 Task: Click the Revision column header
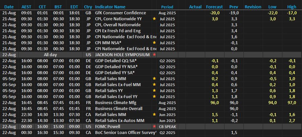[x=253, y=7]
